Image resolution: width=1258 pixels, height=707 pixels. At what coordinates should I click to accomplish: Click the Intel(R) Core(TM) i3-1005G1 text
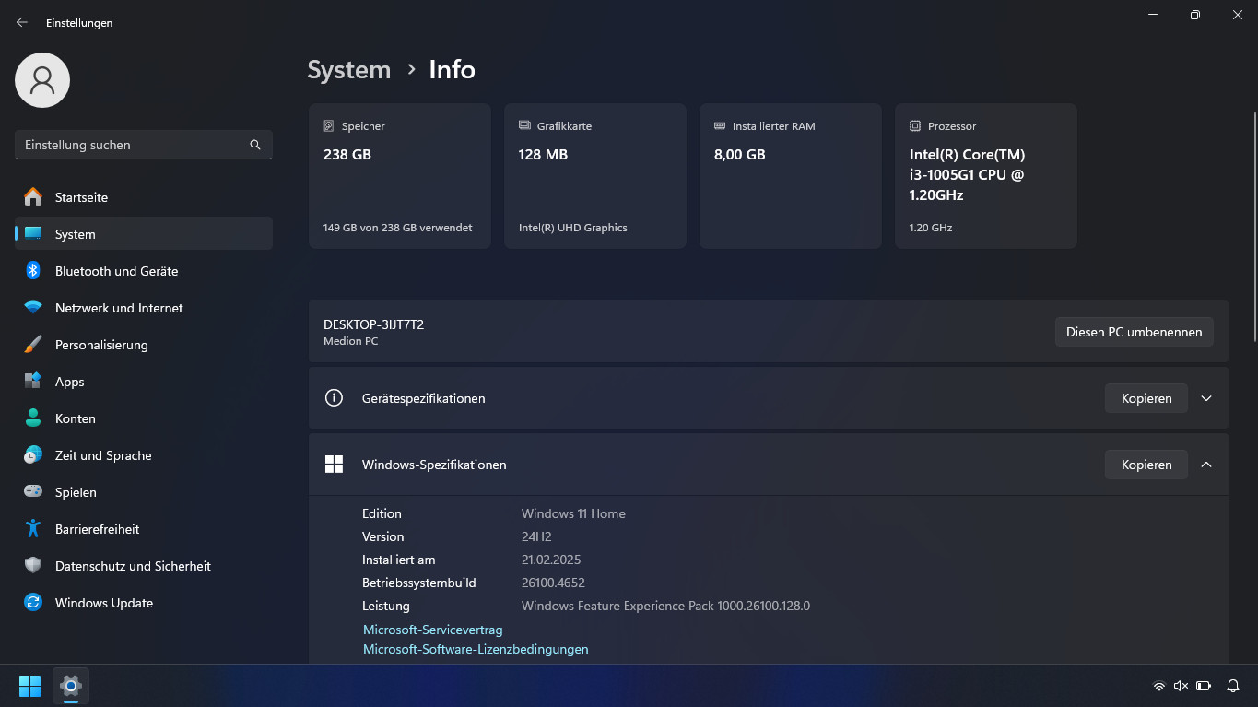point(967,175)
